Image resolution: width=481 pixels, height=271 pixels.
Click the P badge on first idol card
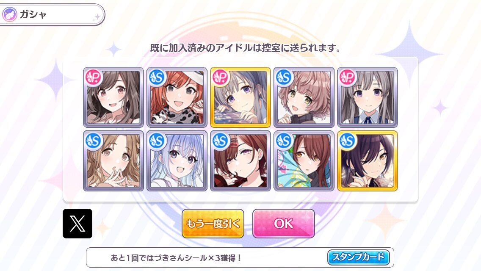[94, 77]
